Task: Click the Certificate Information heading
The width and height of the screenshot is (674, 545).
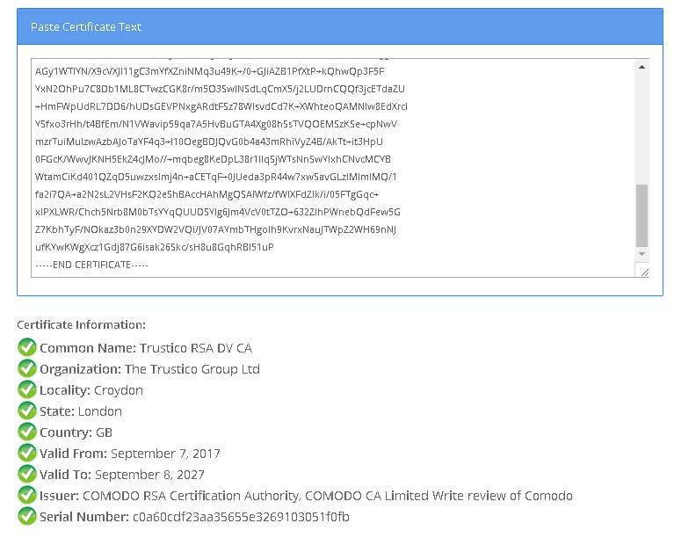Action: tap(81, 325)
